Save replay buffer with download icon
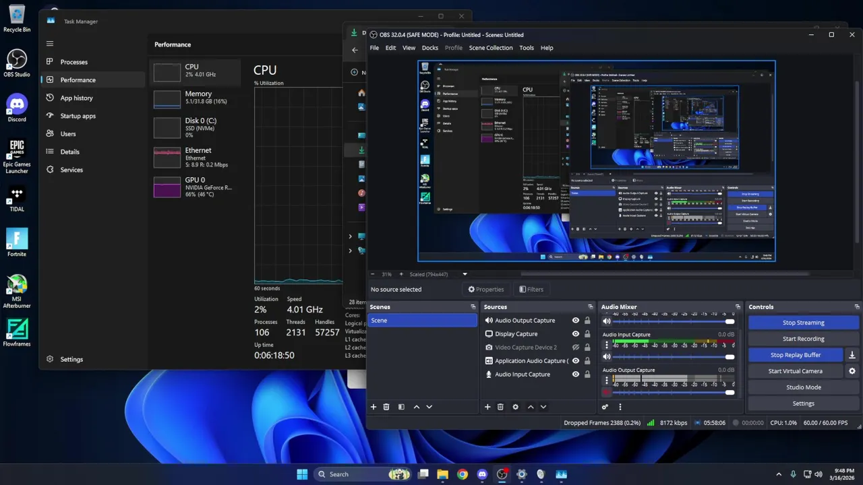The width and height of the screenshot is (863, 485). pyautogui.click(x=852, y=355)
